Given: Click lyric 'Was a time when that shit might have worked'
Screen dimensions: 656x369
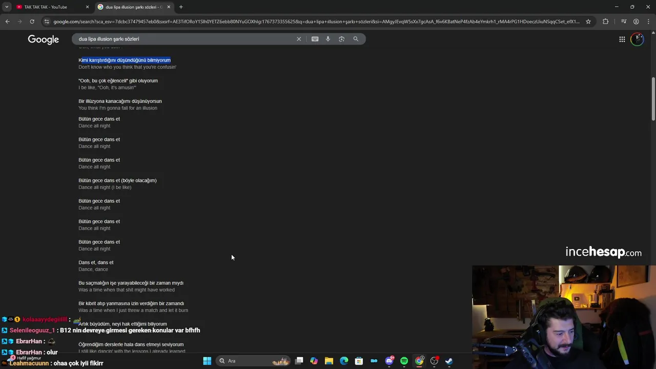Looking at the screenshot, I should click(x=126, y=290).
